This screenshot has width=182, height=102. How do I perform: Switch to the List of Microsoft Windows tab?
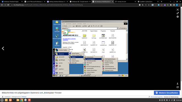(35, 2)
